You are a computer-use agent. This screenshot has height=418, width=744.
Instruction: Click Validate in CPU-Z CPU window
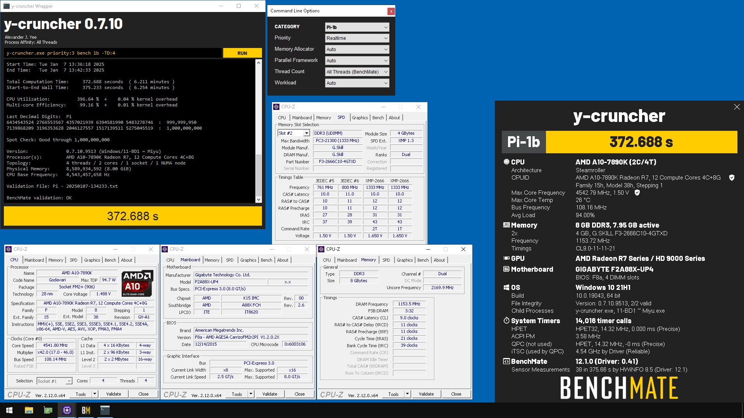click(x=114, y=394)
